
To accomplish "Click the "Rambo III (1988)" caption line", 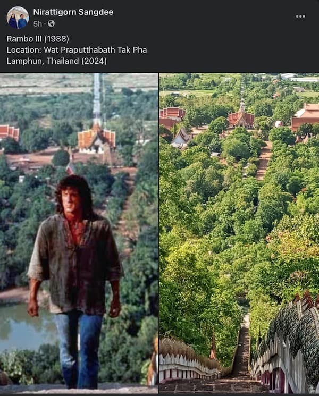I will coord(38,39).
